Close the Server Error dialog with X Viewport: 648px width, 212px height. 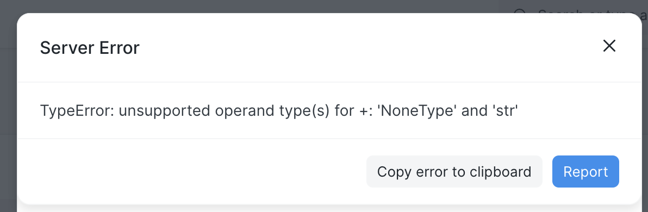[609, 46]
